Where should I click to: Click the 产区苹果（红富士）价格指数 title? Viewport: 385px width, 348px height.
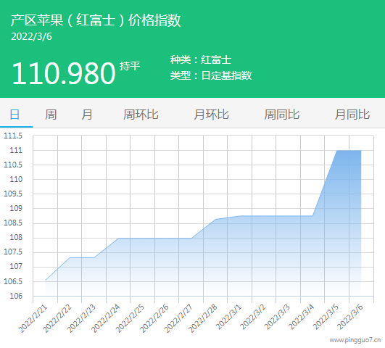point(96,20)
